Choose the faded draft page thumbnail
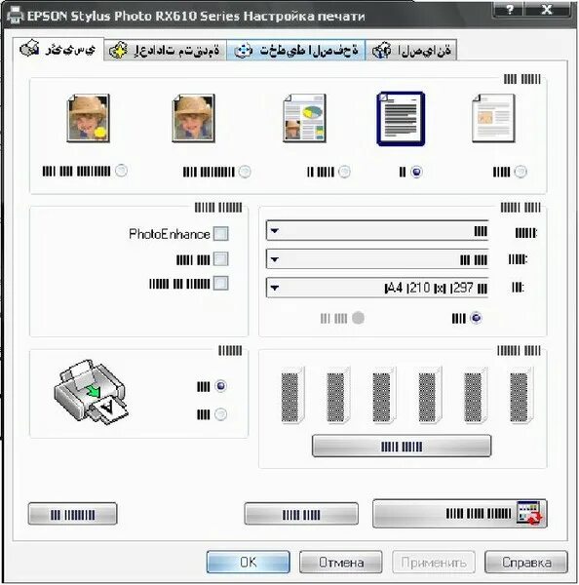Image resolution: width=579 pixels, height=585 pixels. click(493, 118)
